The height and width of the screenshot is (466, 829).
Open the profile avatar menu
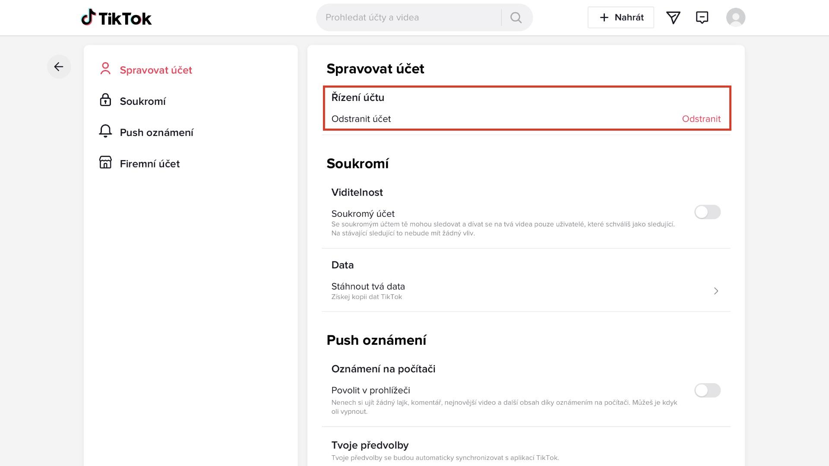[x=736, y=18]
